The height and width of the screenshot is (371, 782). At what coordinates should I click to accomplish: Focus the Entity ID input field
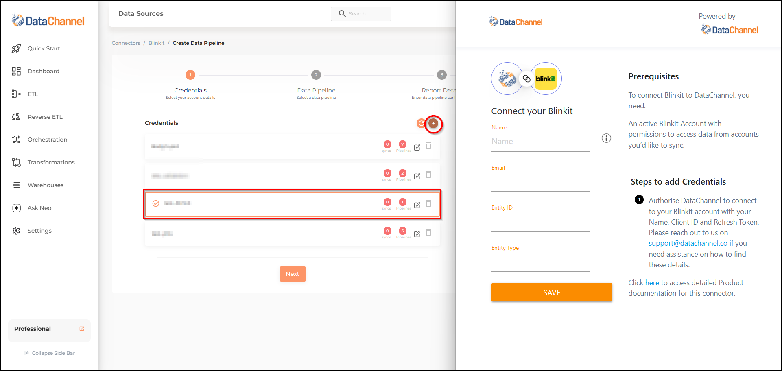[x=541, y=222]
